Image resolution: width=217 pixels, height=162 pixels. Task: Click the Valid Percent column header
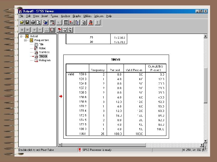point(134,70)
